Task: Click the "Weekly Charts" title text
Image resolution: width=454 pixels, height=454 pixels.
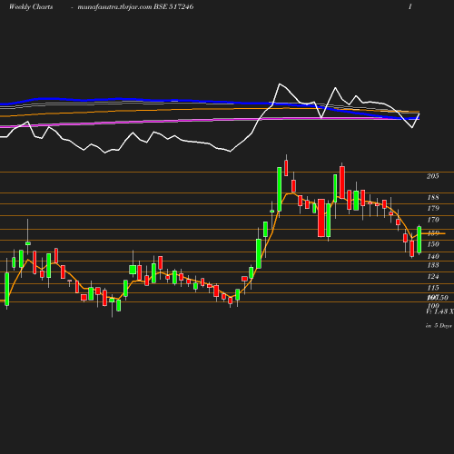Action: 31,6
